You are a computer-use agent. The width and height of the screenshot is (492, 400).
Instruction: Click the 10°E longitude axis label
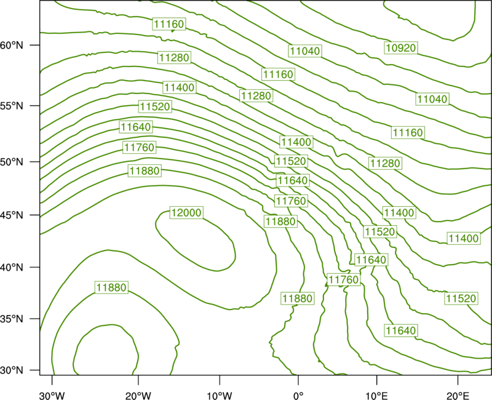(376, 395)
